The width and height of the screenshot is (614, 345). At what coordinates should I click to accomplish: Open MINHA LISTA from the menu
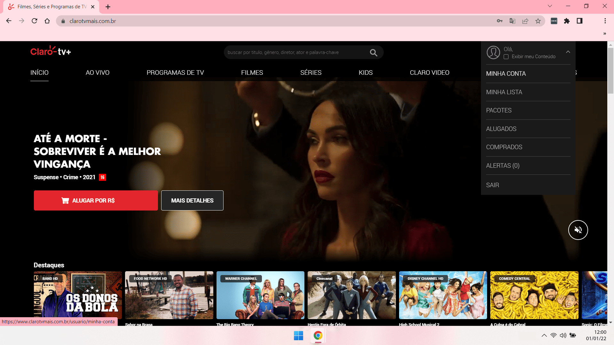528,92
